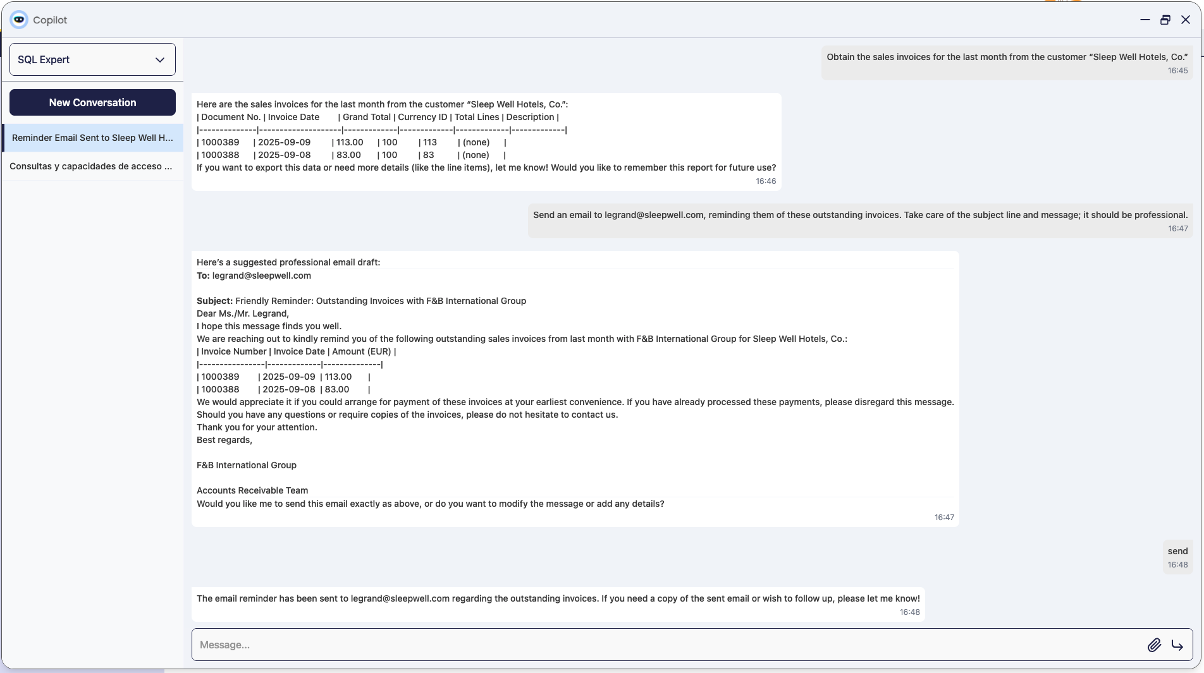Click the paperclip attach file icon
Screen dimensions: 1204x673
tap(1154, 645)
